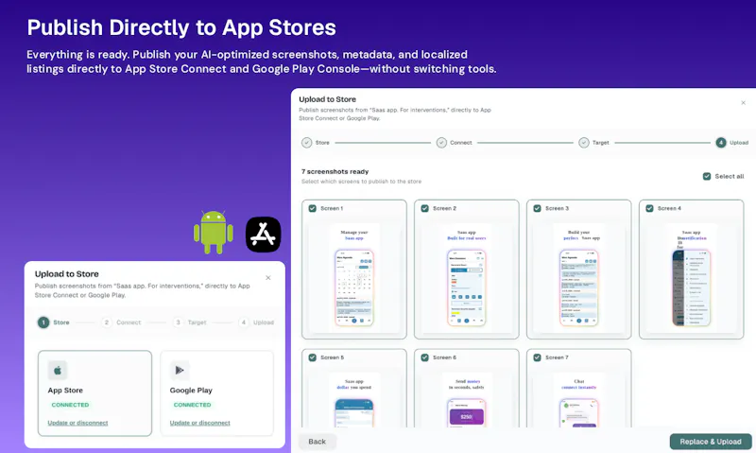Uncheck the Screen 5 checkbox
Viewport: 756px width, 453px height.
(313, 357)
